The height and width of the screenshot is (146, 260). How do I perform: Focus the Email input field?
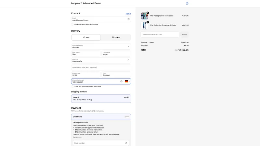click(x=101, y=19)
